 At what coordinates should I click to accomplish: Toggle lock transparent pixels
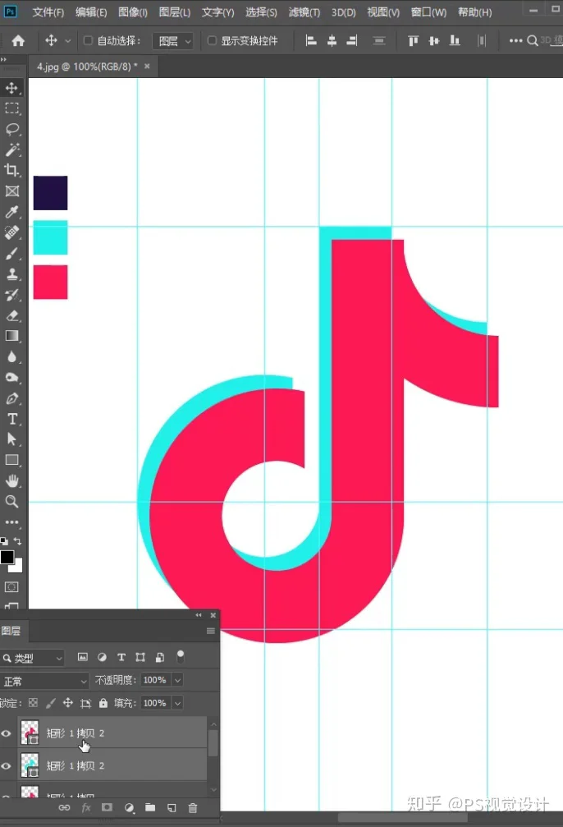point(33,702)
